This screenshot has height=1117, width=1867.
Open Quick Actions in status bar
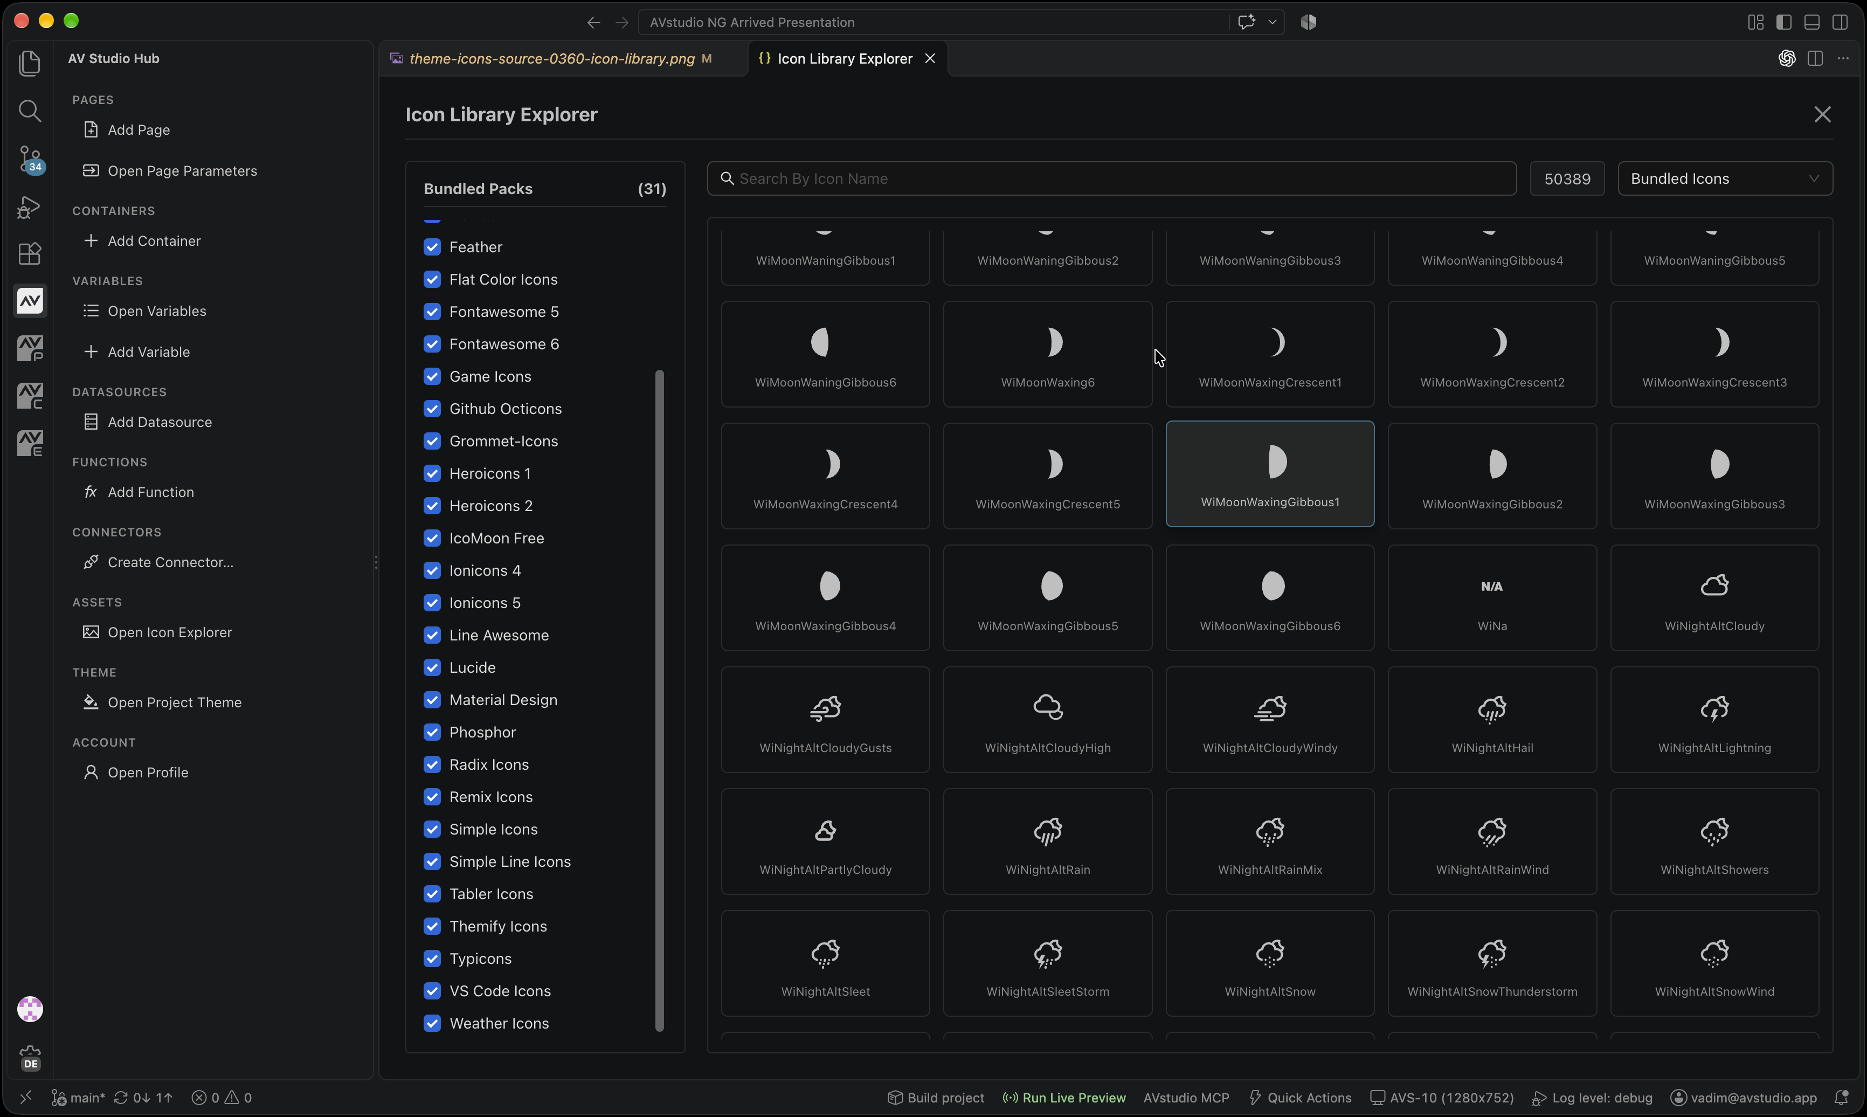pos(1299,1098)
